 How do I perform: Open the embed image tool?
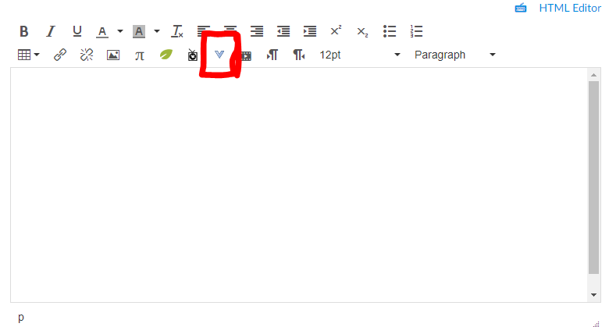(x=113, y=55)
